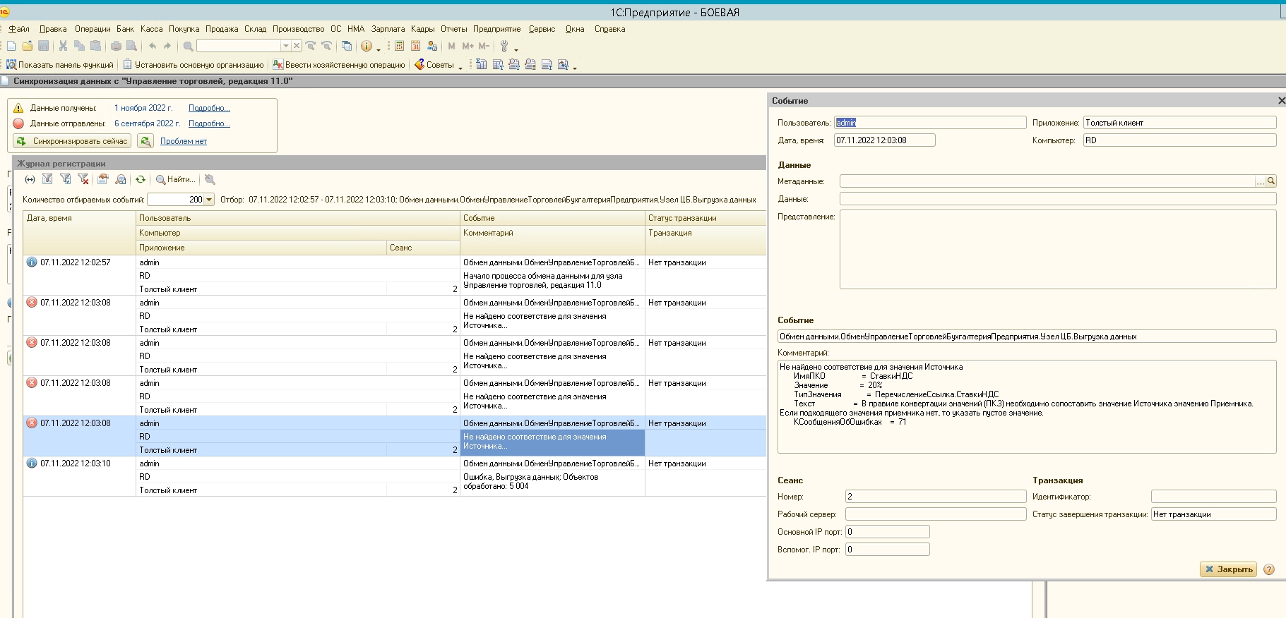The height and width of the screenshot is (618, 1286).
Task: Click the Закрыть button in event panel
Action: click(1228, 569)
